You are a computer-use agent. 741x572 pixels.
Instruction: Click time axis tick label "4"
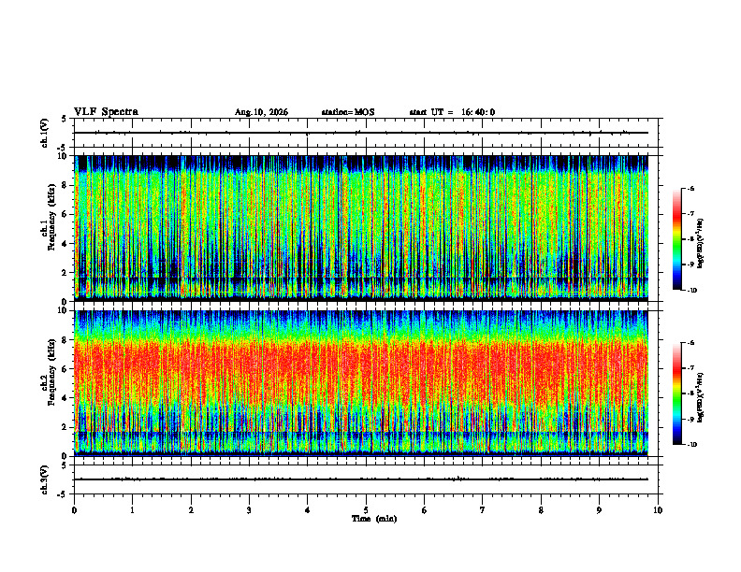(x=308, y=510)
